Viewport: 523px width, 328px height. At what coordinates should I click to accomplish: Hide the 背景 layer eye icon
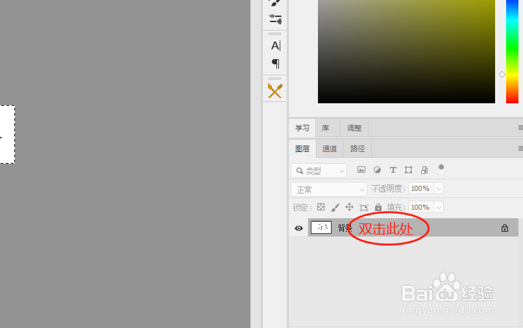coord(299,228)
